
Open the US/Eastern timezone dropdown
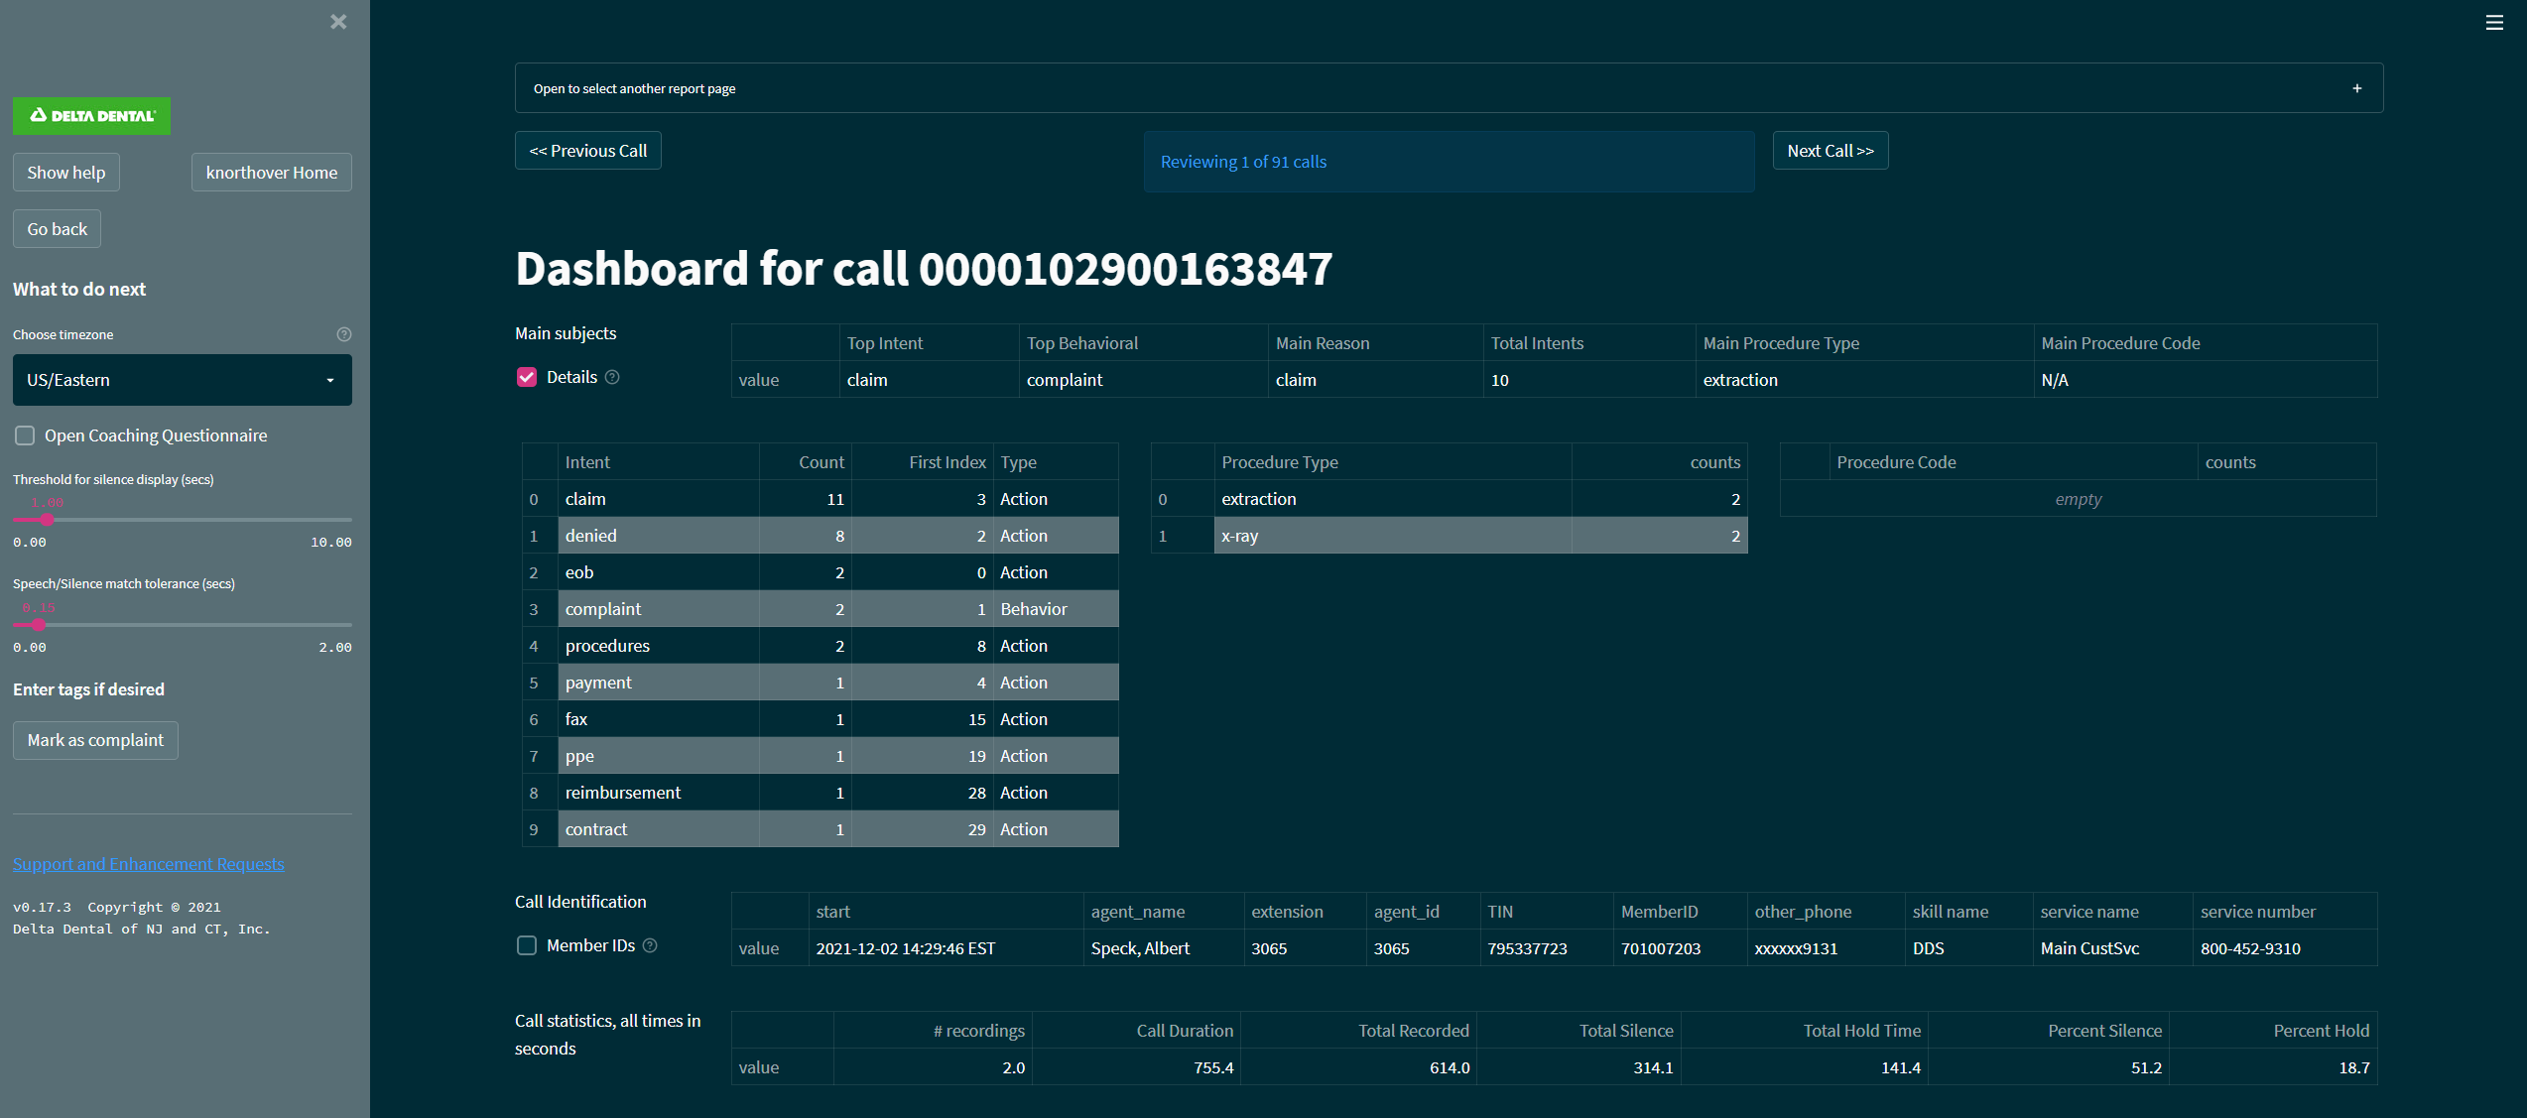click(x=183, y=380)
